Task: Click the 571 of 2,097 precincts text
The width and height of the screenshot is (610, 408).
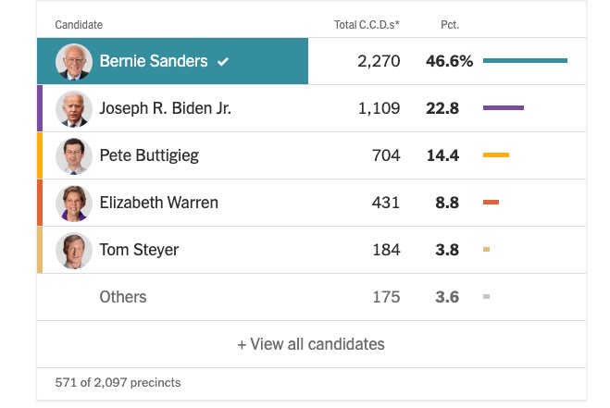Action: (118, 382)
